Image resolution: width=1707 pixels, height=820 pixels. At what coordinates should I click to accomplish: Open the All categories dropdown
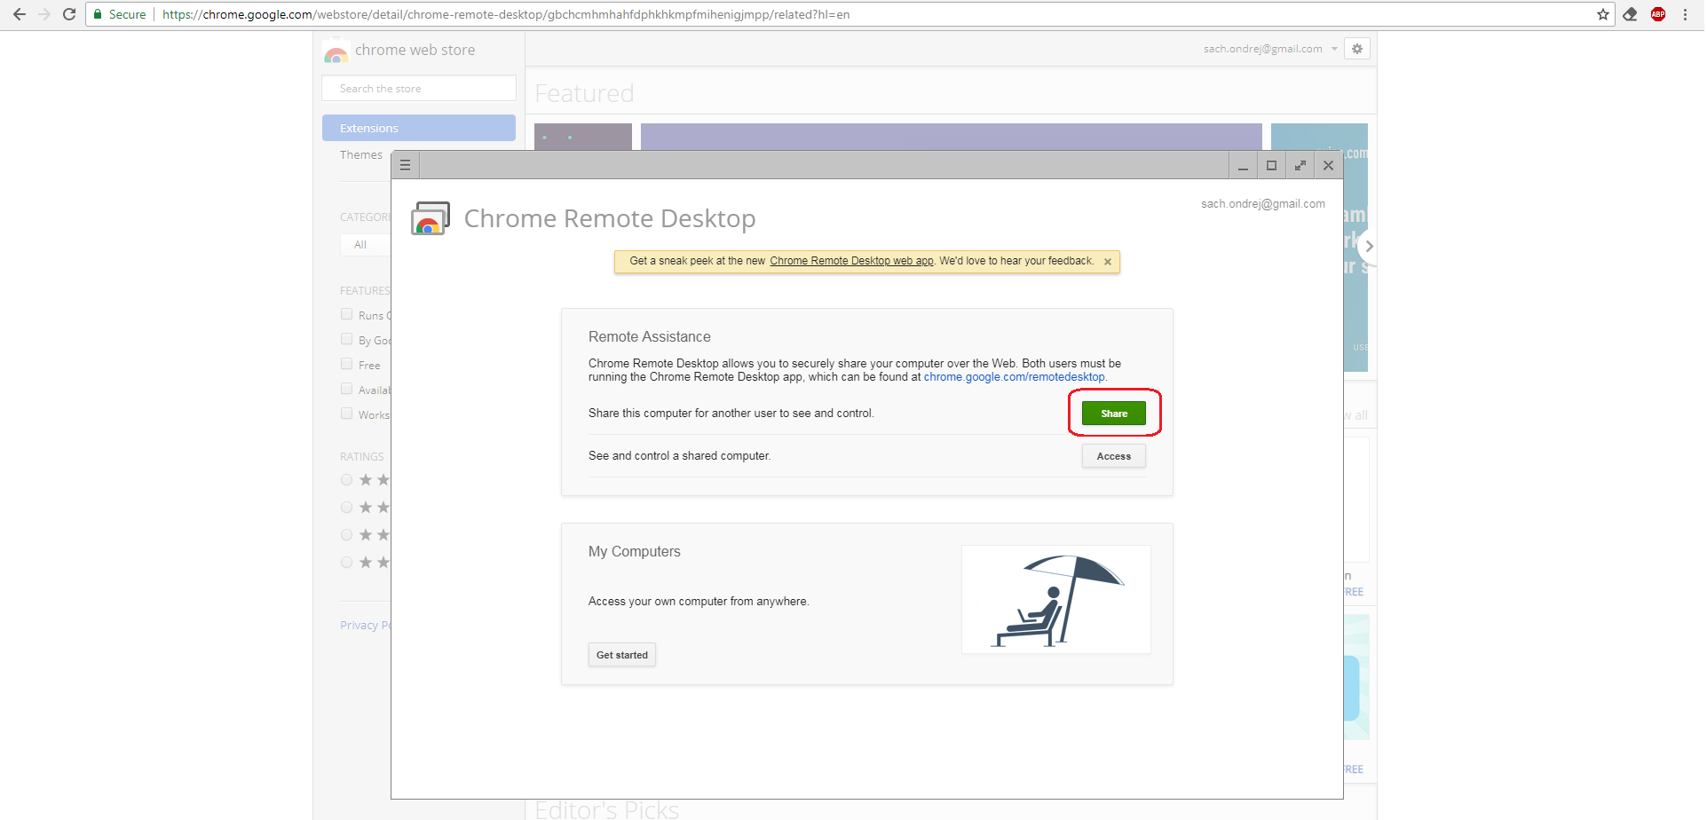pyautogui.click(x=361, y=244)
